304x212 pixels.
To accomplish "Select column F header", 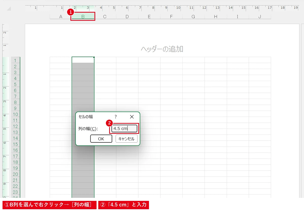I will pyautogui.click(x=171, y=17).
